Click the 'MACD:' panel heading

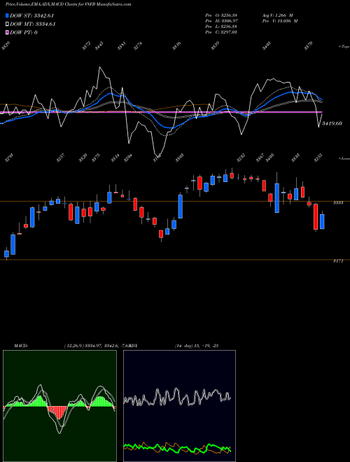click(x=20, y=346)
